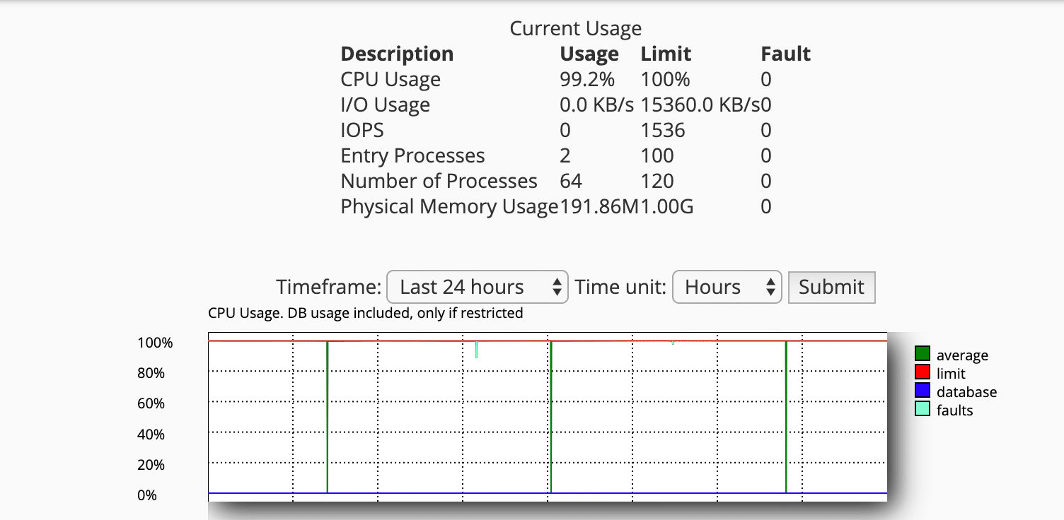Click the IOPS row label

362,131
